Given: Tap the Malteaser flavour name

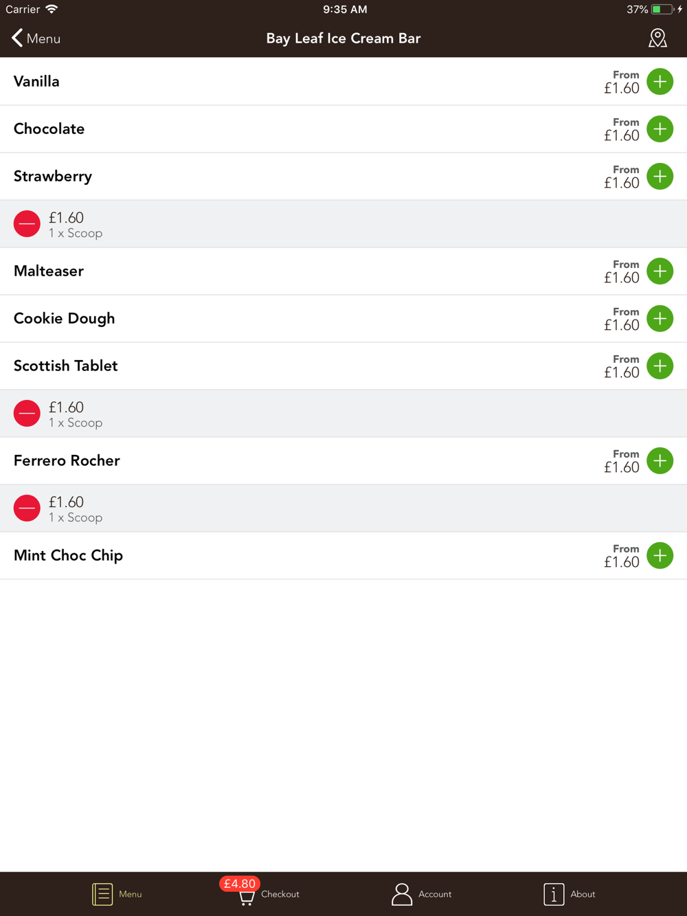Looking at the screenshot, I should (49, 271).
